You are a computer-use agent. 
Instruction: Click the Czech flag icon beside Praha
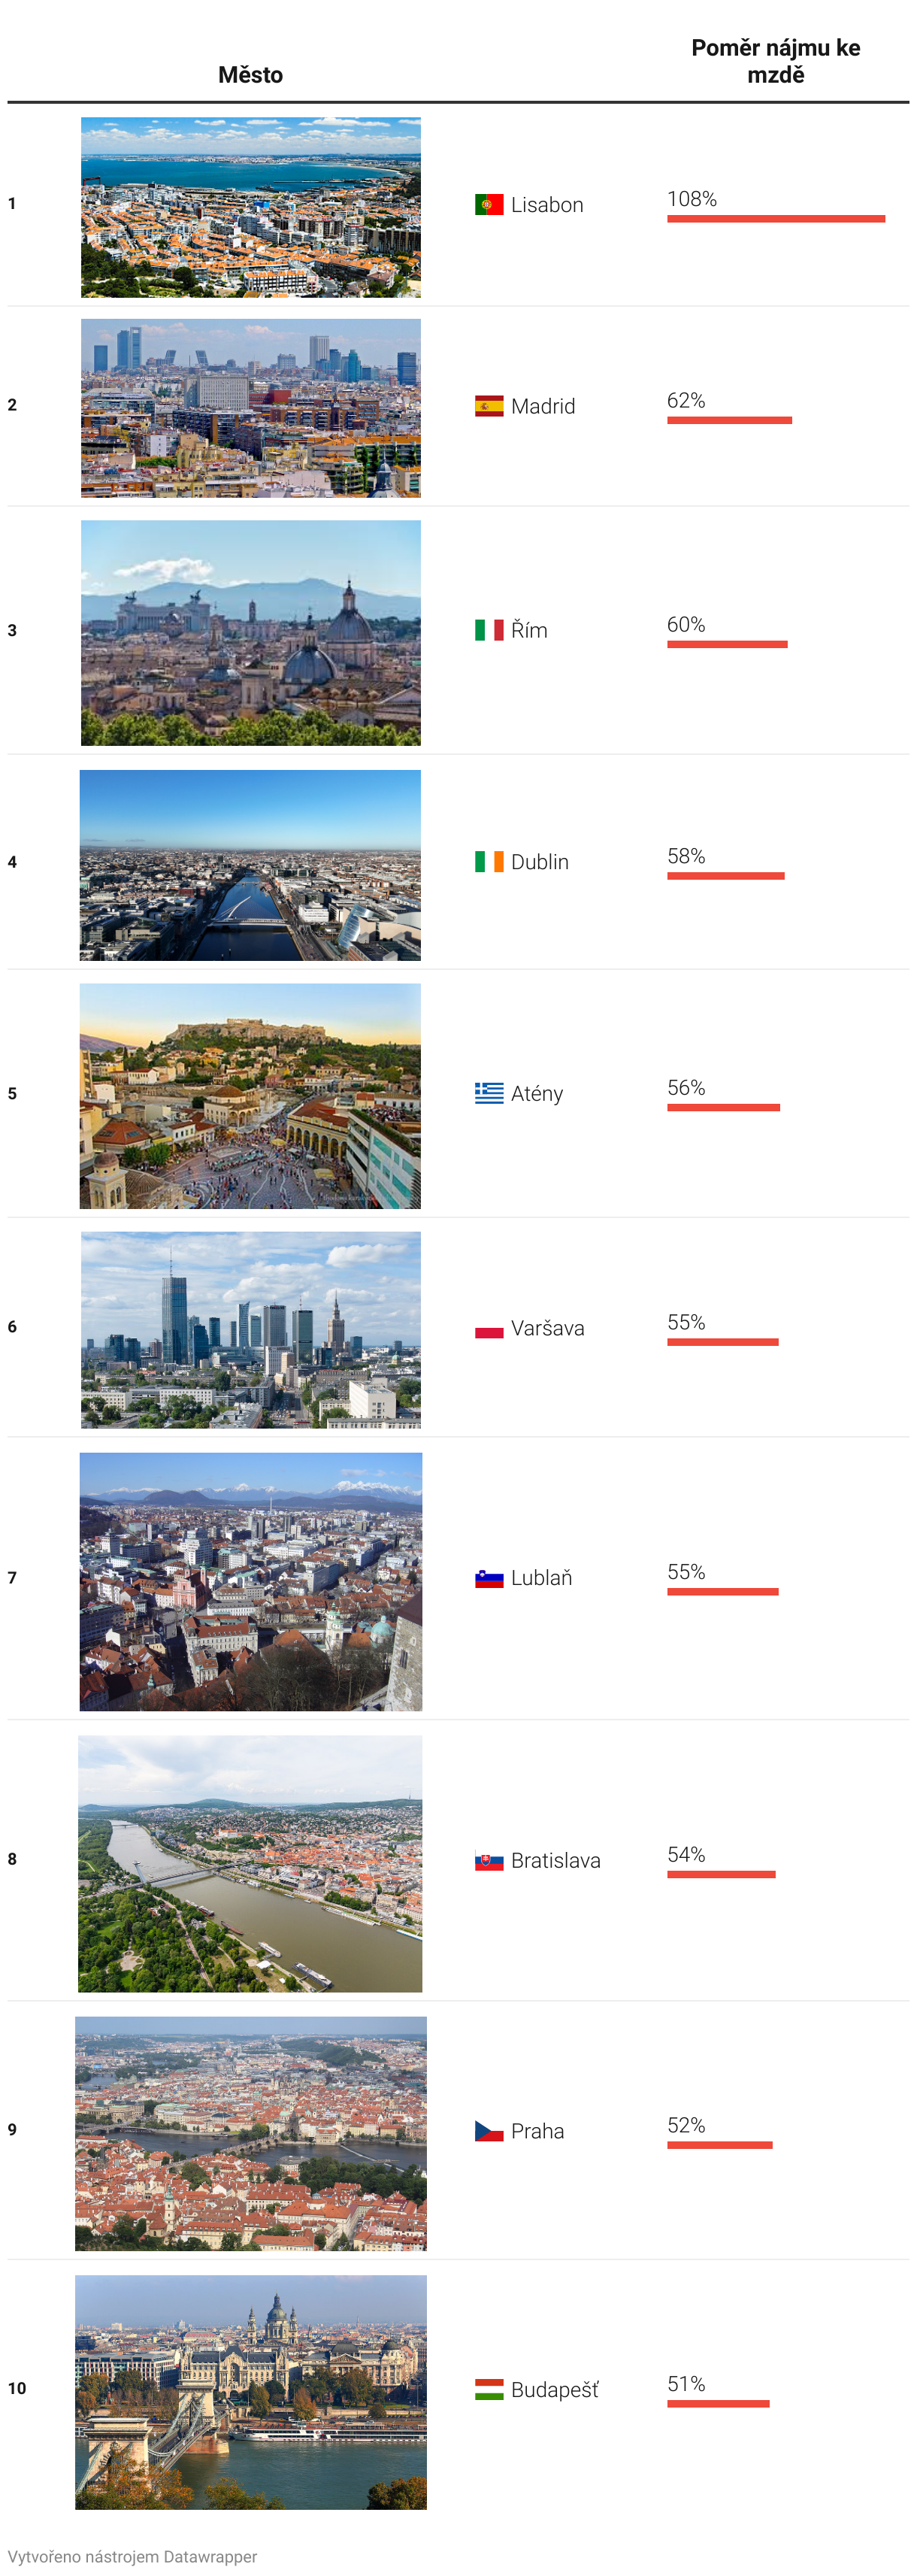(x=488, y=2131)
